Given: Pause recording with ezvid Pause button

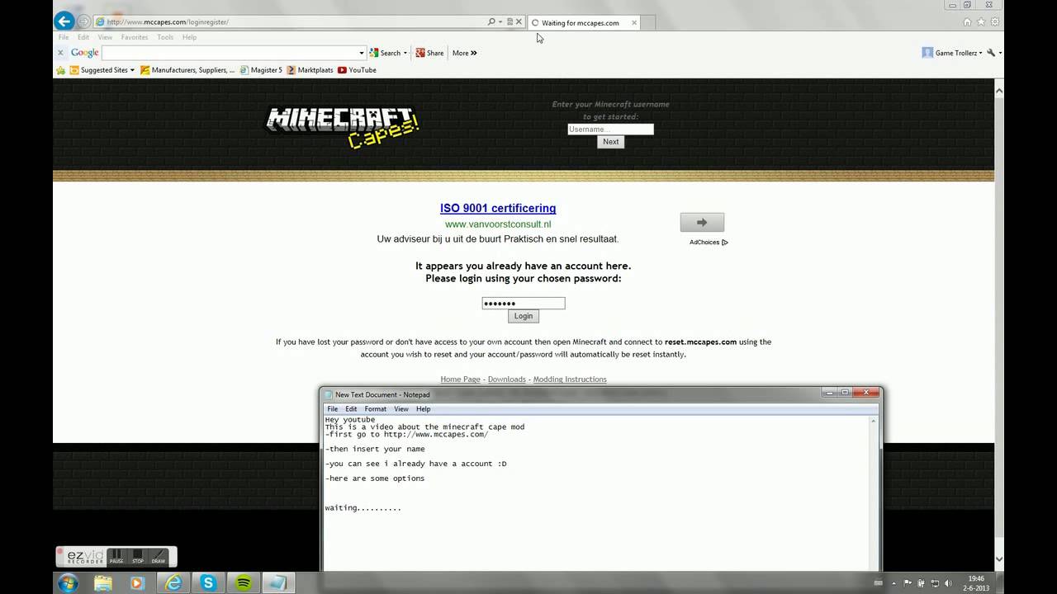Looking at the screenshot, I should click(x=116, y=557).
